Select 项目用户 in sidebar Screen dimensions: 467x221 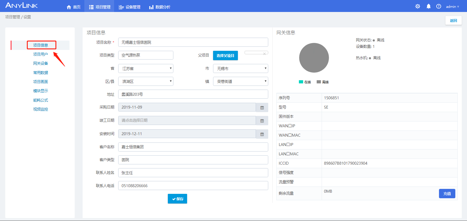click(x=41, y=54)
